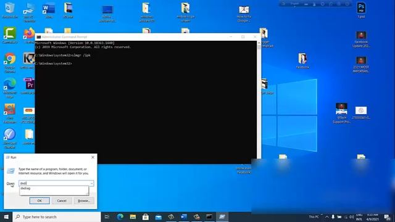Open the 2021 MOST IMPORTAN... video file
Image resolution: width=395 pixels, height=222 pixels.
tap(361, 64)
